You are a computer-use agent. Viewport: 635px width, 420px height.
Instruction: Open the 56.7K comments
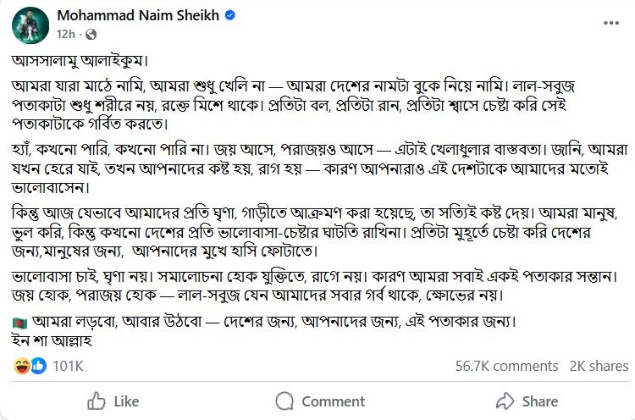tap(506, 366)
